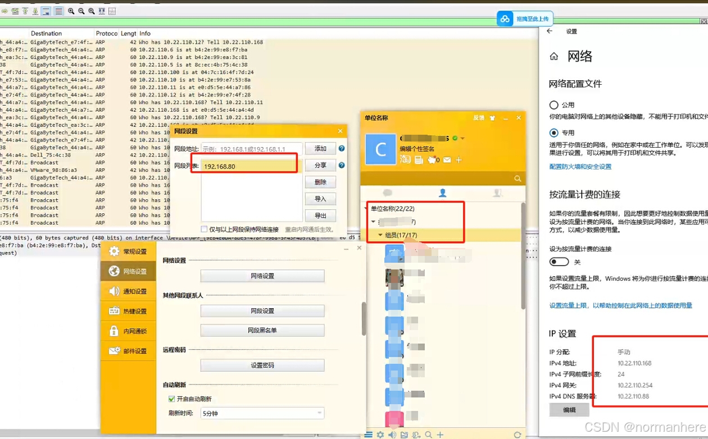The width and height of the screenshot is (708, 439).
Task: Click the refresh icon at bottom right
Action: tap(518, 435)
